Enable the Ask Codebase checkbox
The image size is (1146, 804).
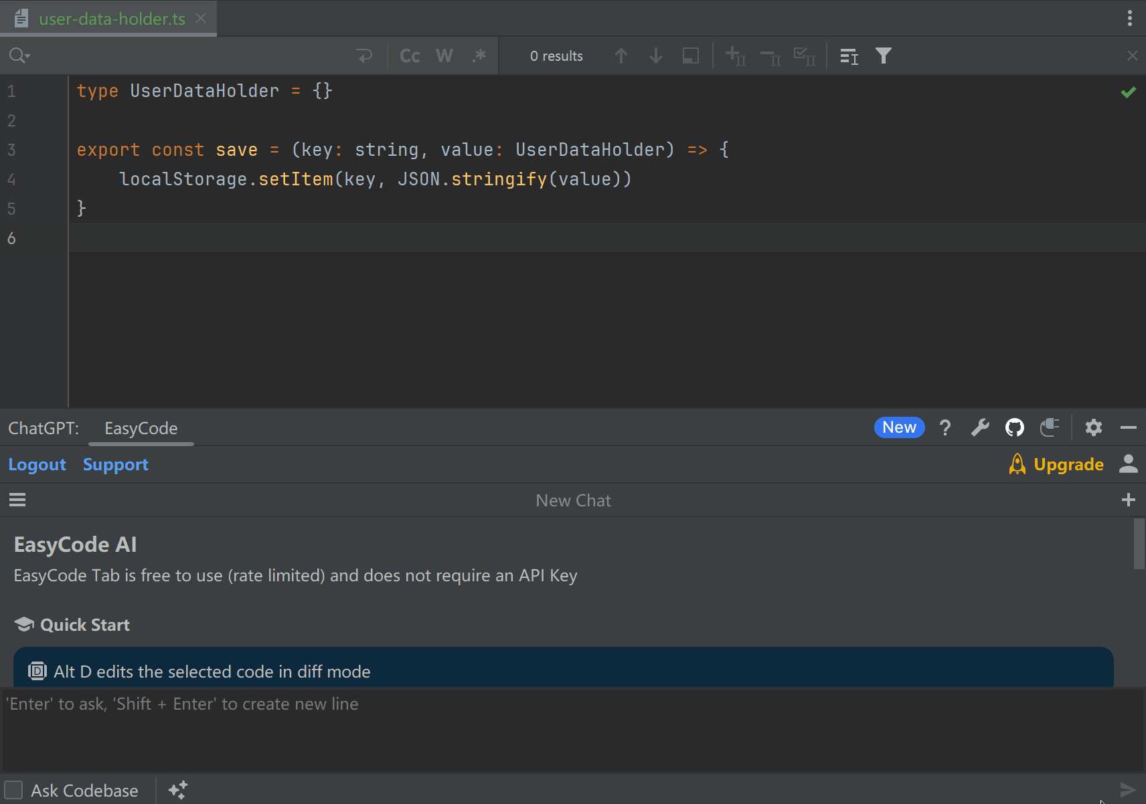[x=14, y=790]
